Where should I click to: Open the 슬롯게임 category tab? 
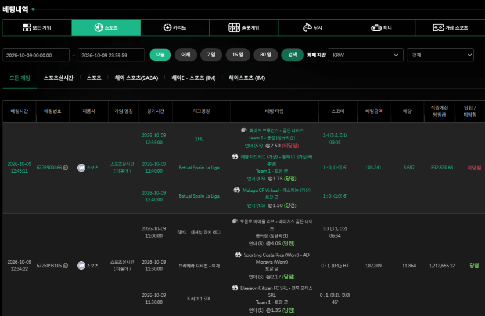pos(244,28)
